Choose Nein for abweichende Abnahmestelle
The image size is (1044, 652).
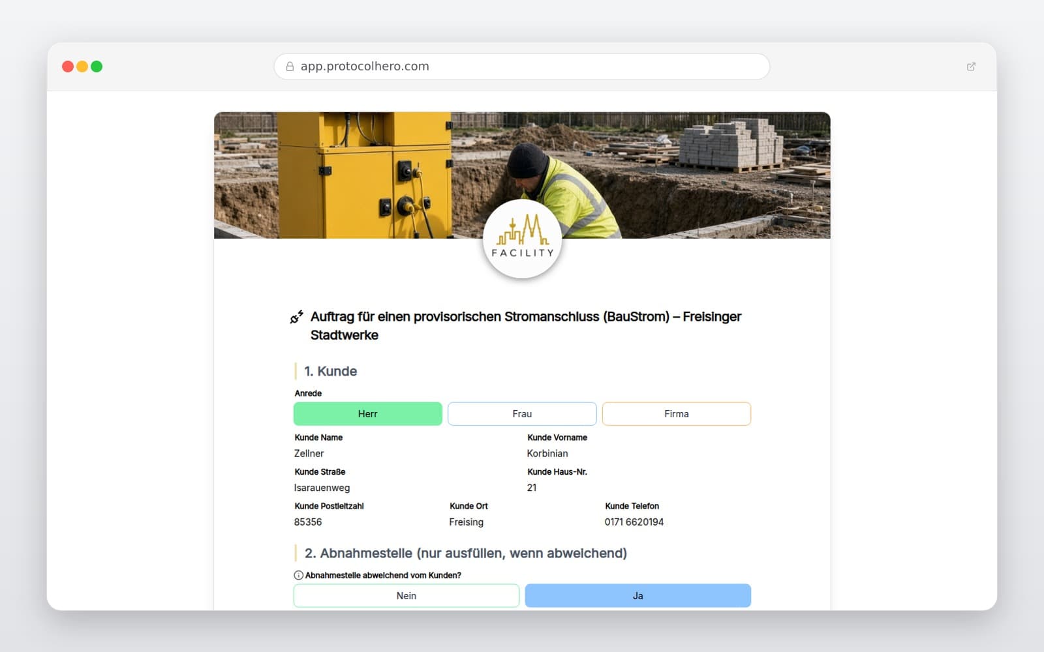(407, 596)
